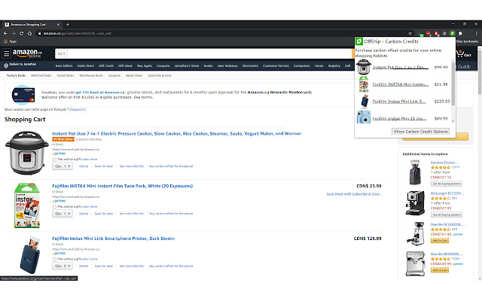Bookmark this page with the star

pyautogui.click(x=410, y=33)
